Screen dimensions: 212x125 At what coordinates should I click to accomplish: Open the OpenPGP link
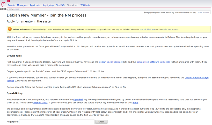78,99
